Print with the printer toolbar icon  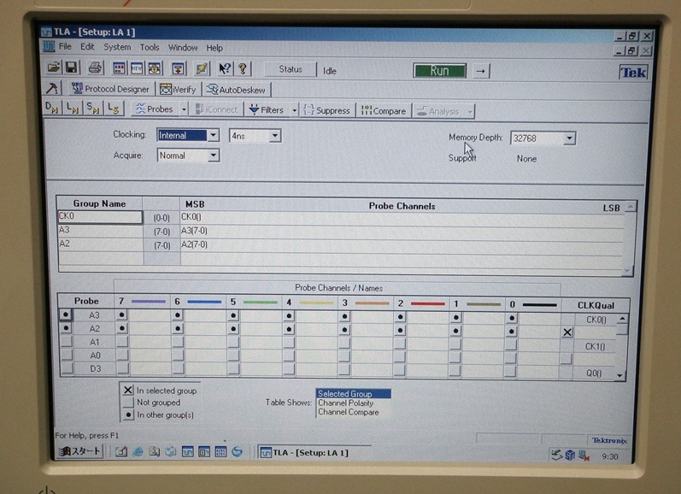click(x=95, y=68)
